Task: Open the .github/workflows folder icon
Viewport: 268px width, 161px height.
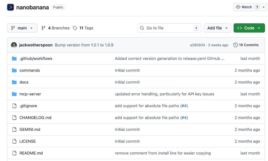Action: pos(14,58)
